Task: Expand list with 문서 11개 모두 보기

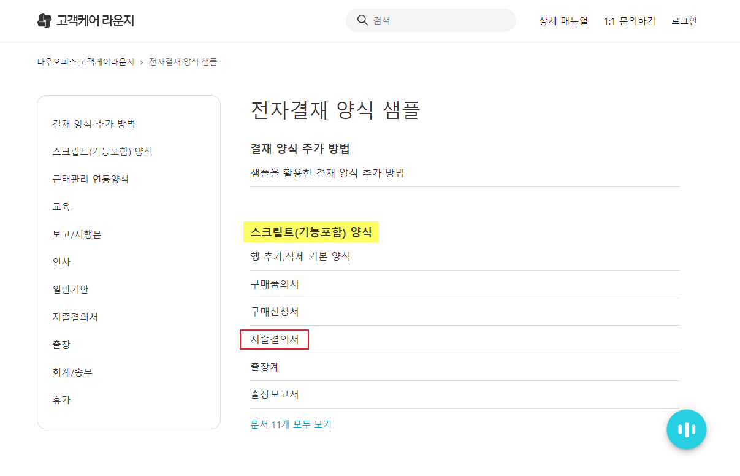Action: [x=291, y=424]
